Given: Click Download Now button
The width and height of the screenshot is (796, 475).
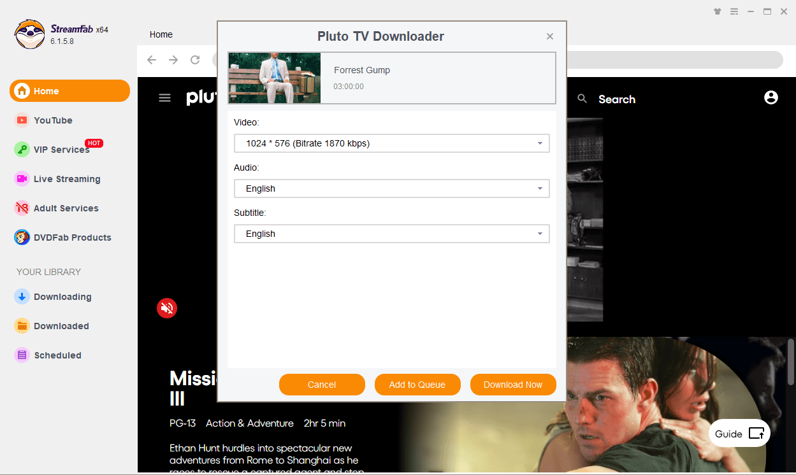Looking at the screenshot, I should pyautogui.click(x=513, y=385).
